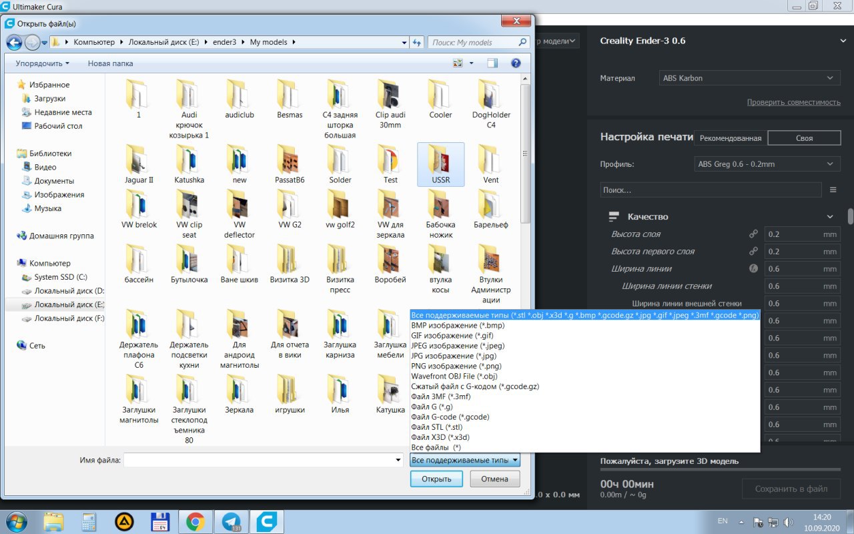Screen dimensions: 854x534
Task: Open the Профиль ABS Greg dropdown
Action: pyautogui.click(x=767, y=164)
